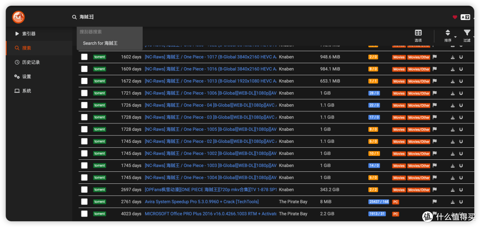Open the translation language icon

point(465,17)
